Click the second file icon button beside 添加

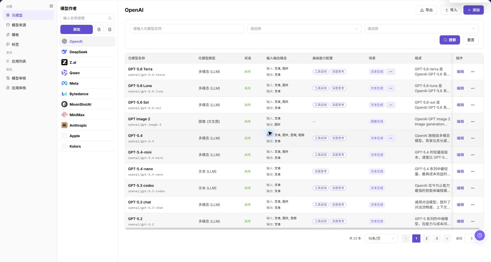click(110, 29)
